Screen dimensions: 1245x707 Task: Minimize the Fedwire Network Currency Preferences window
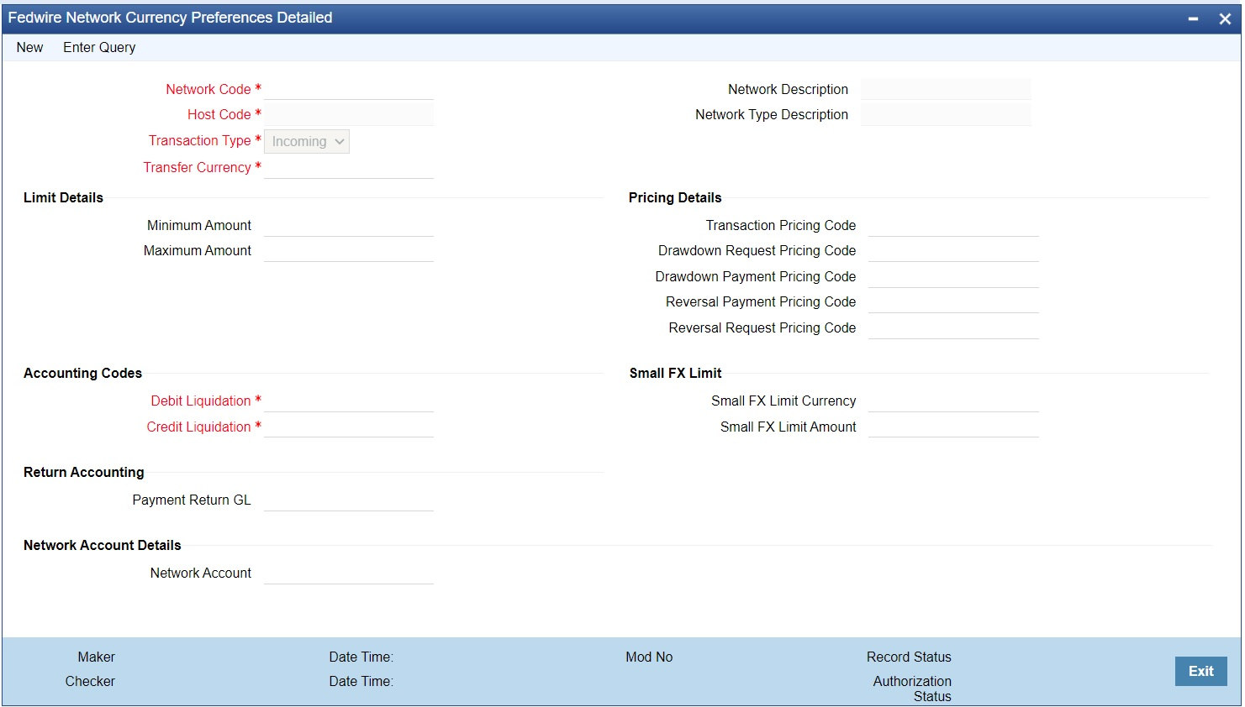click(1193, 18)
